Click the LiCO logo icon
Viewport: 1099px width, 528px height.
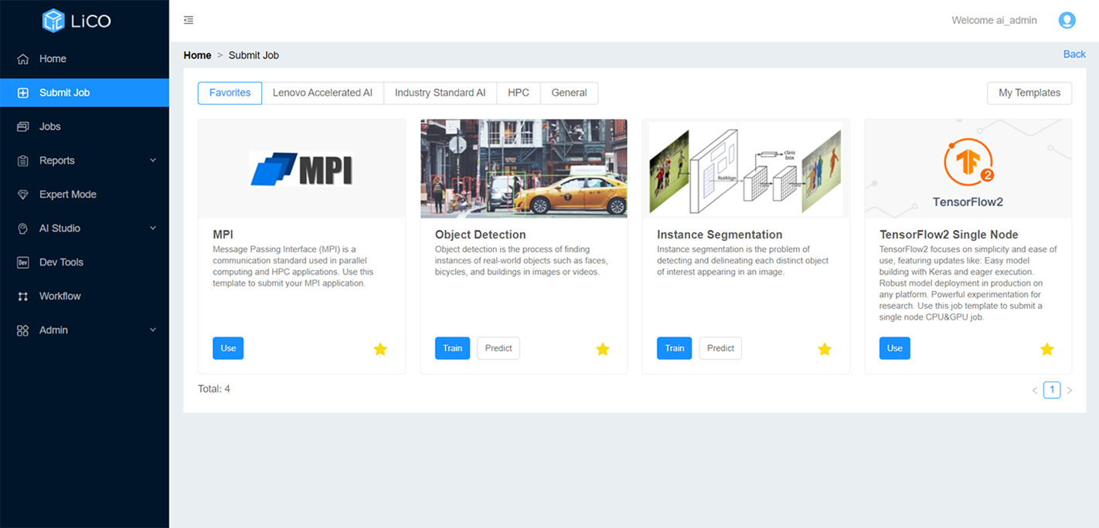pos(53,21)
